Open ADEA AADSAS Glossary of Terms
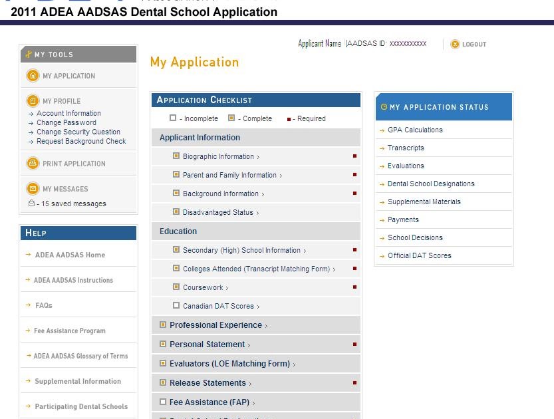The height and width of the screenshot is (419, 554). tap(80, 356)
